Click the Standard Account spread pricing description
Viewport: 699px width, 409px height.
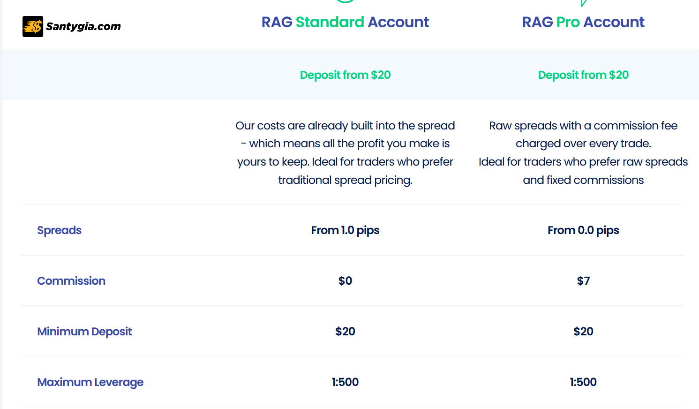pos(345,153)
